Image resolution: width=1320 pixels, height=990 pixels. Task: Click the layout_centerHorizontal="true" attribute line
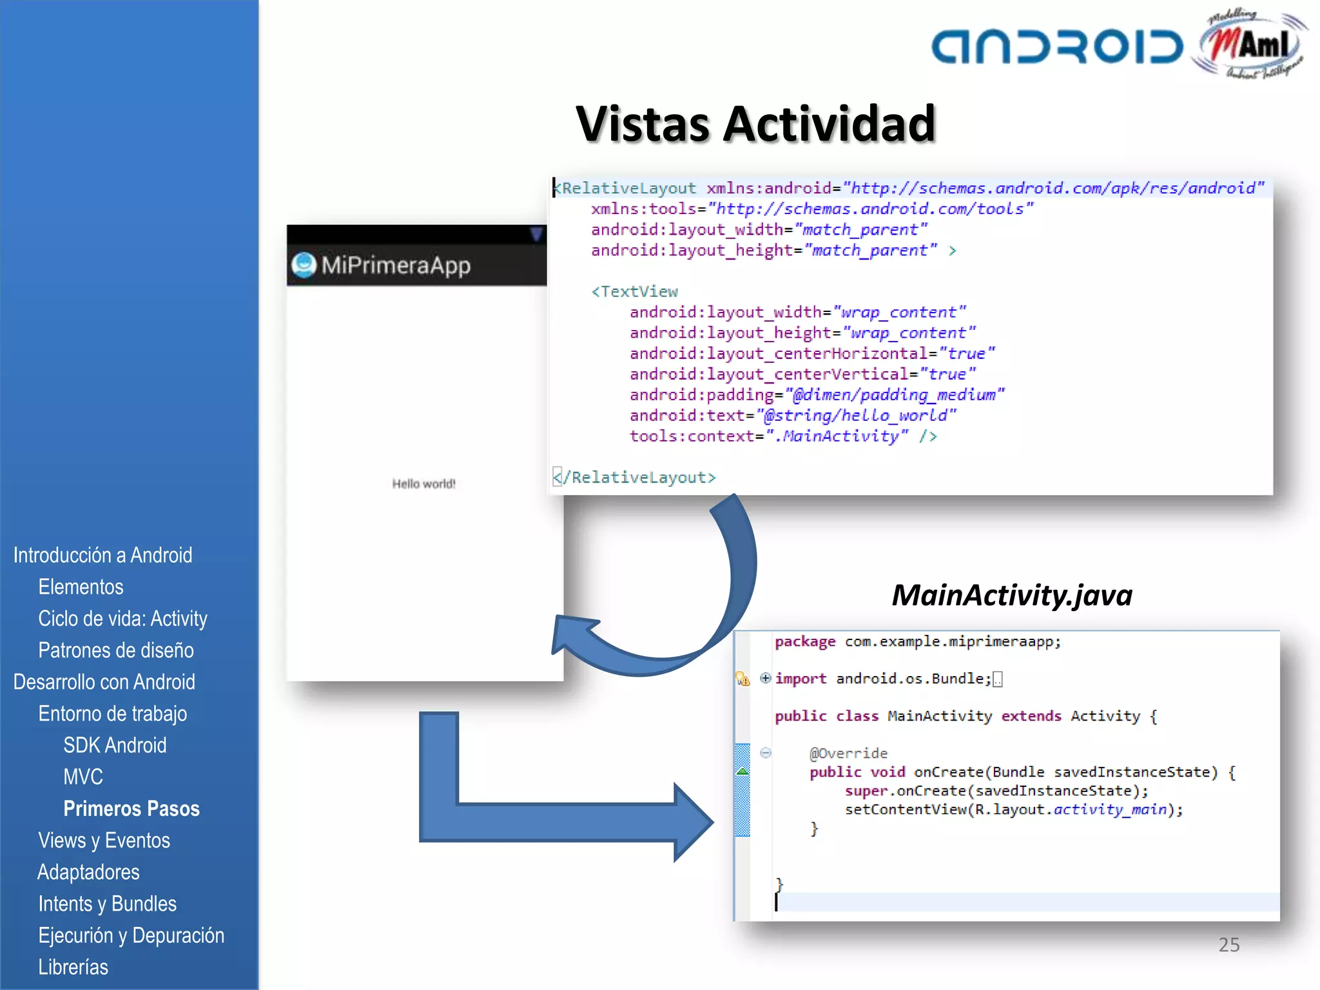point(812,353)
